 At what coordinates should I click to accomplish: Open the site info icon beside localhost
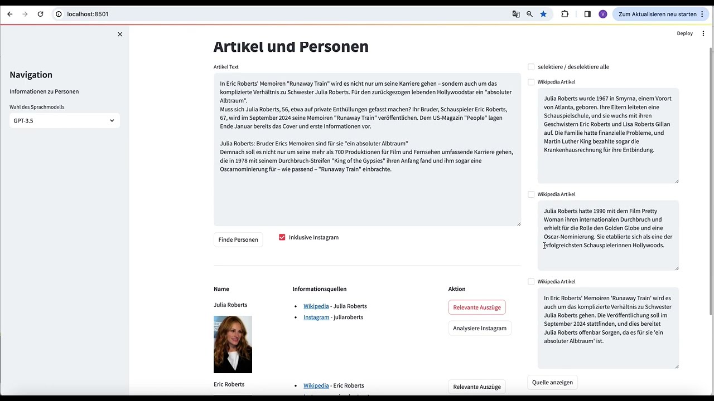(x=59, y=14)
